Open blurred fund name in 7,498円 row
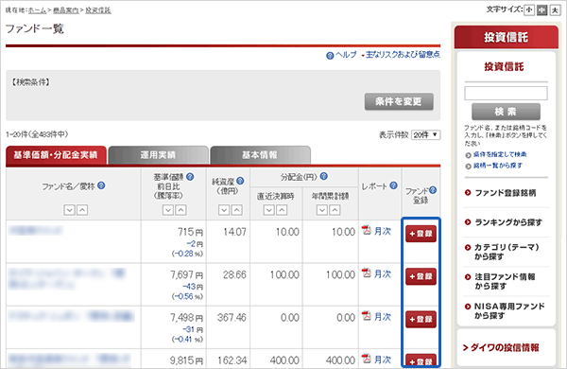Screen dimensions: 567x369 pyautogui.click(x=71, y=316)
